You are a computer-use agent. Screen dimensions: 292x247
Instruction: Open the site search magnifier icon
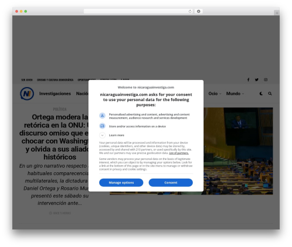(270, 93)
